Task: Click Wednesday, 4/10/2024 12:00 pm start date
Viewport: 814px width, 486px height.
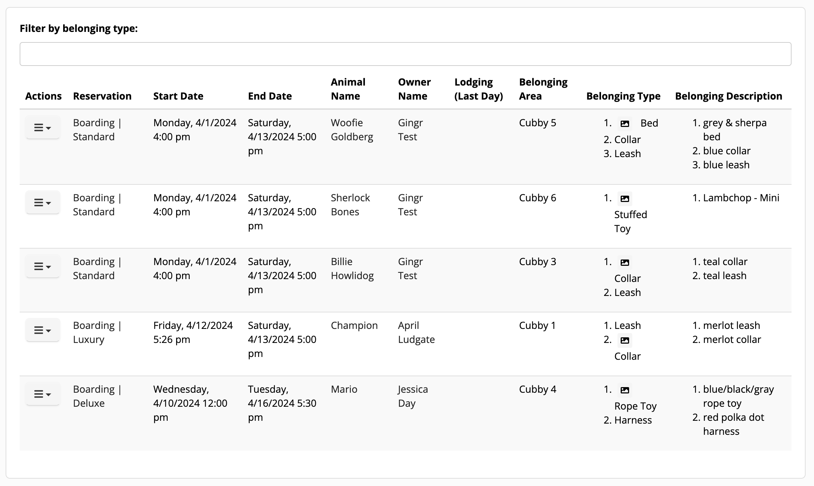Action: (190, 403)
